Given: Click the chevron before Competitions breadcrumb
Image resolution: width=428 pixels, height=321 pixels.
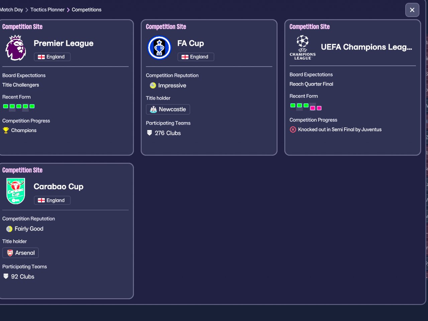Looking at the screenshot, I should 68,10.
